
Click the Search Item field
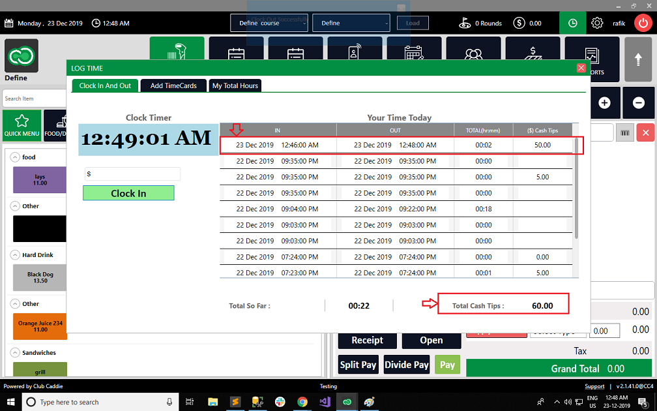35,99
